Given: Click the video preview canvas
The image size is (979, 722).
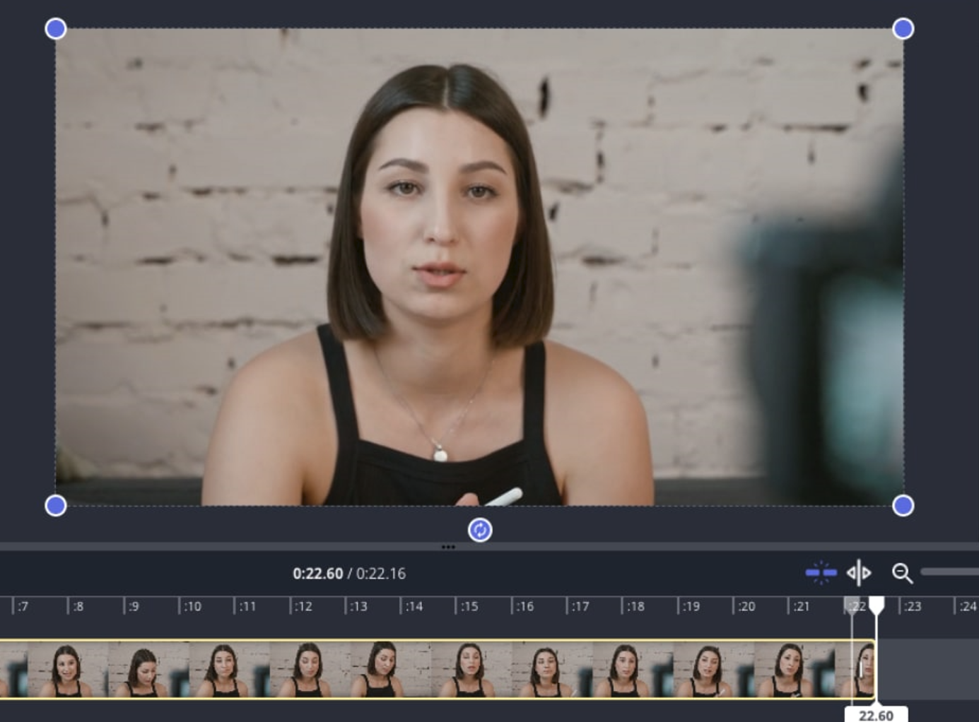Looking at the screenshot, I should pyautogui.click(x=479, y=267).
